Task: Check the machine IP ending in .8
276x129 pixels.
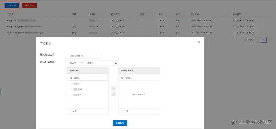Action: 71,95
